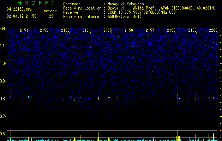Viewport: 222px width, 141px height.
Task: Click the Receiving antenna label
Action: (81, 17)
